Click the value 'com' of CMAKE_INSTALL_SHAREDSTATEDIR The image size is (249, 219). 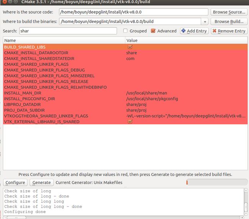(x=130, y=58)
